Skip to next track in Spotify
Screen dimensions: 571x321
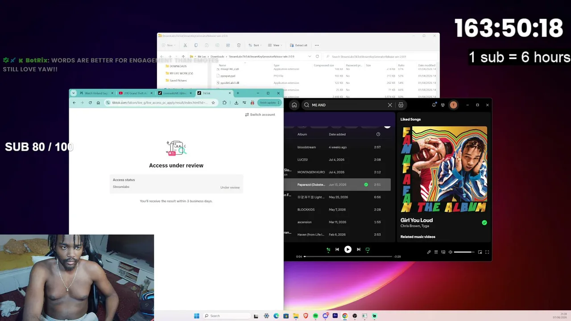click(x=359, y=250)
